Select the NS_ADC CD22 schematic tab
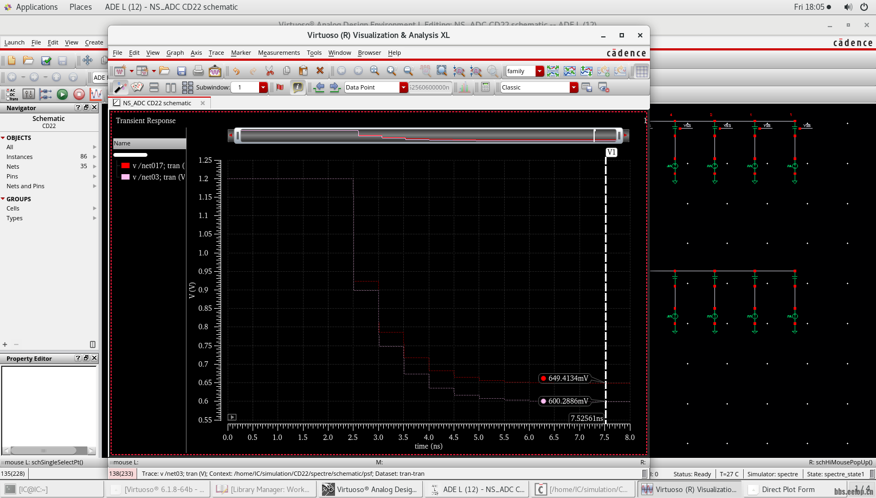Screen dimensions: 876x498 [157, 103]
